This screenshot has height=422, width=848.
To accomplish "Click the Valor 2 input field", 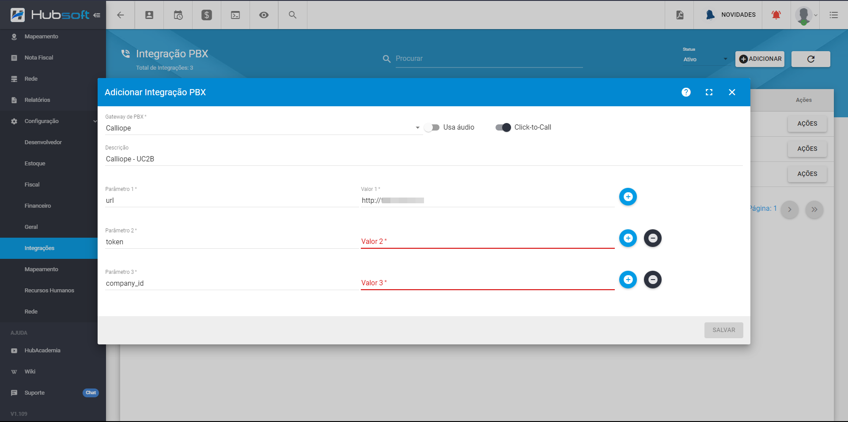I will (x=488, y=242).
